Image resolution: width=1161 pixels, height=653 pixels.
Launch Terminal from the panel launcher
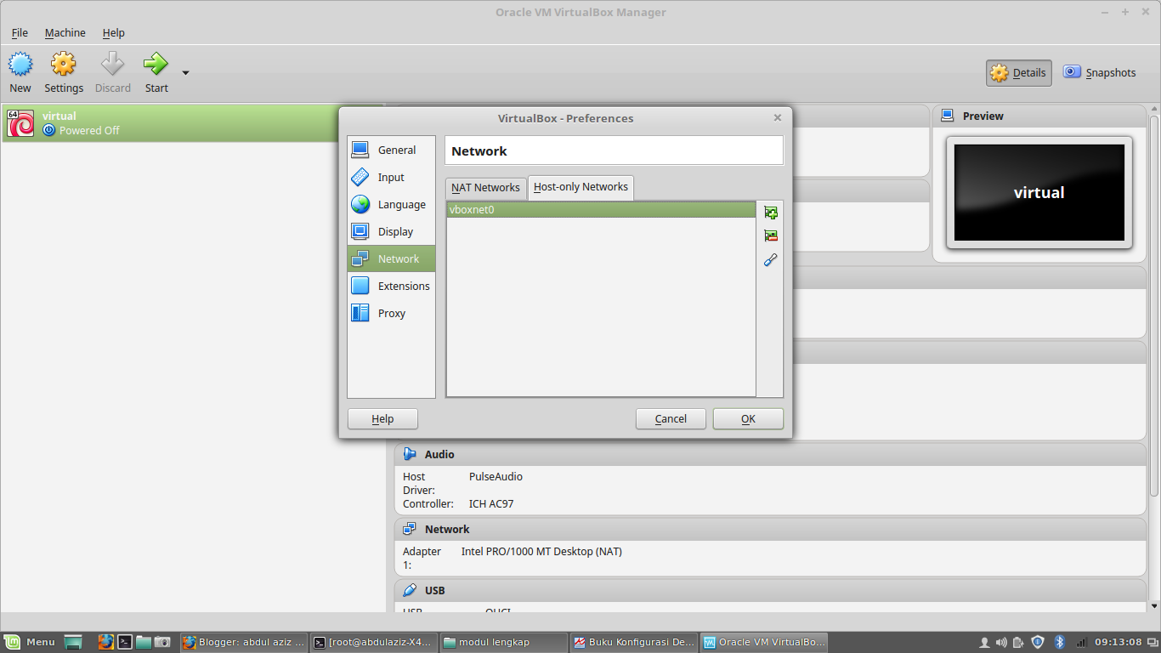(124, 642)
